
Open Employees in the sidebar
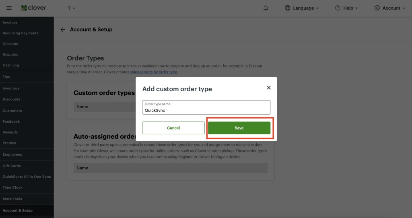click(12, 154)
